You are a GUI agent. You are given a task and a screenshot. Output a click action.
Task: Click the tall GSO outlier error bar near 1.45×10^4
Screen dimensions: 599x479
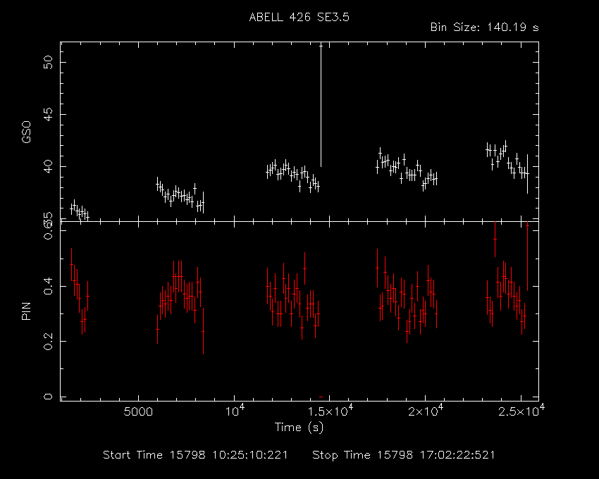coord(321,106)
